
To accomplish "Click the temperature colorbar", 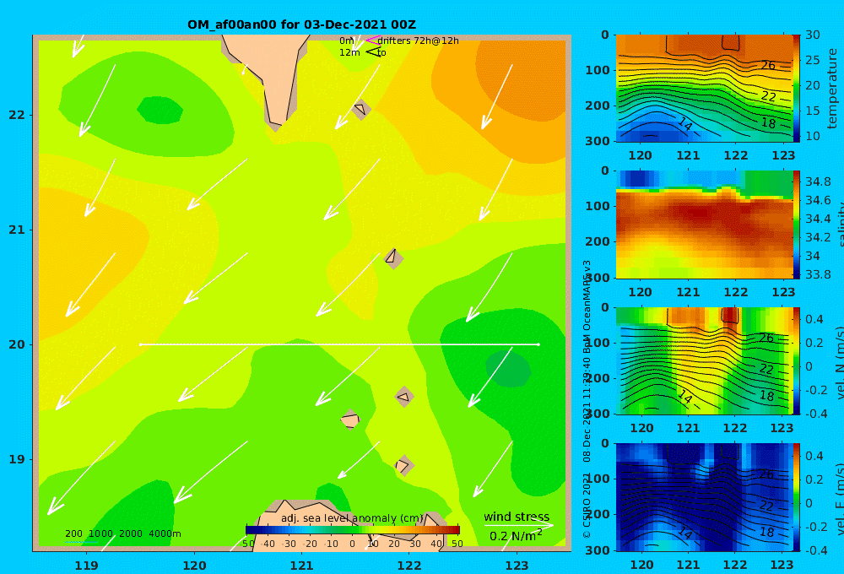I will tap(797, 88).
